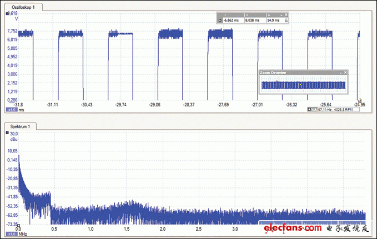377x239 pixels.
Task: Toggle the cursor readout lock icon
Action: click(286, 20)
